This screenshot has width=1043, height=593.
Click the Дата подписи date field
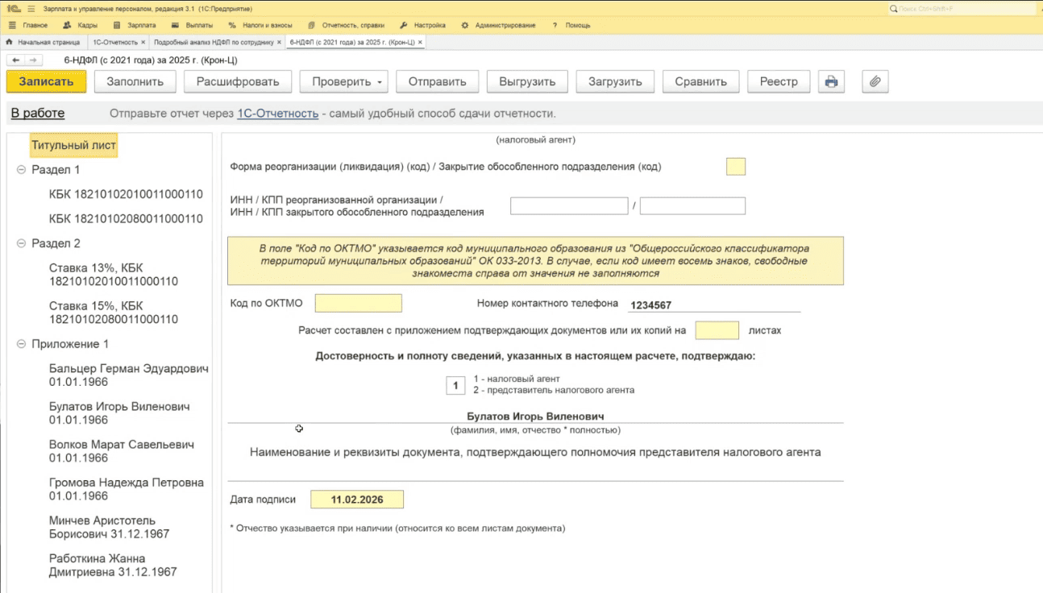point(356,500)
